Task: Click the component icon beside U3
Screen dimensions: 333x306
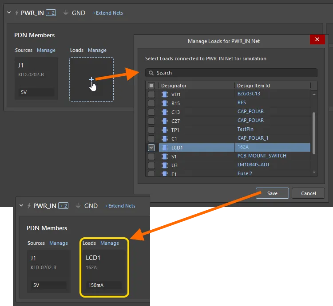Action: click(164, 165)
